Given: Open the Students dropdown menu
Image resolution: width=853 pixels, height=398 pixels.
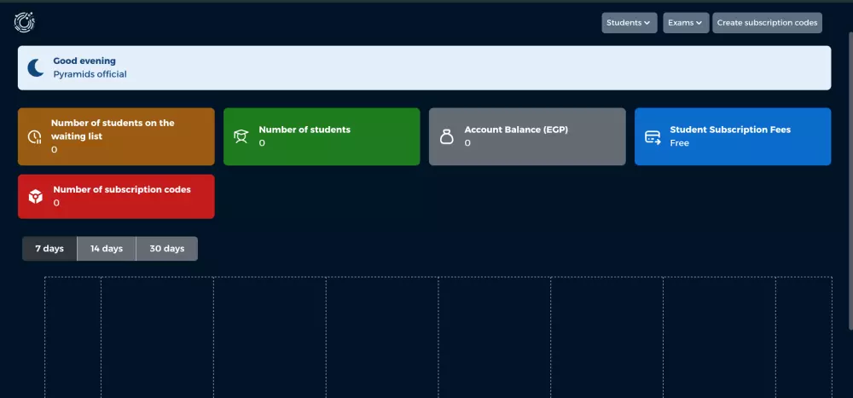Looking at the screenshot, I should coord(630,23).
